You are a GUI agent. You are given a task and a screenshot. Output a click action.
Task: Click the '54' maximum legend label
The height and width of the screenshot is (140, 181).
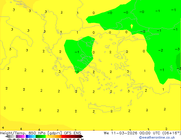click(x=82, y=139)
